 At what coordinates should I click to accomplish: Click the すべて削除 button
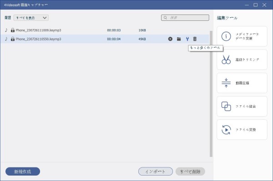pos(190,171)
